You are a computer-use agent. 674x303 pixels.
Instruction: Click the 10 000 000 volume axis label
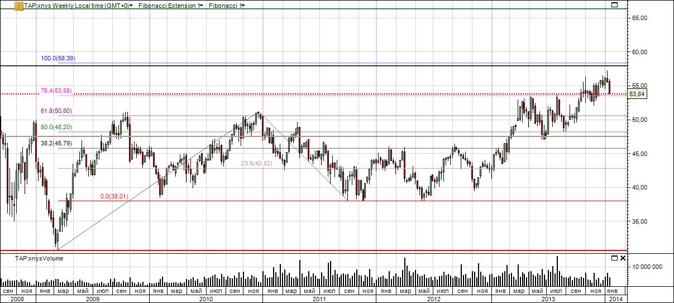click(647, 267)
